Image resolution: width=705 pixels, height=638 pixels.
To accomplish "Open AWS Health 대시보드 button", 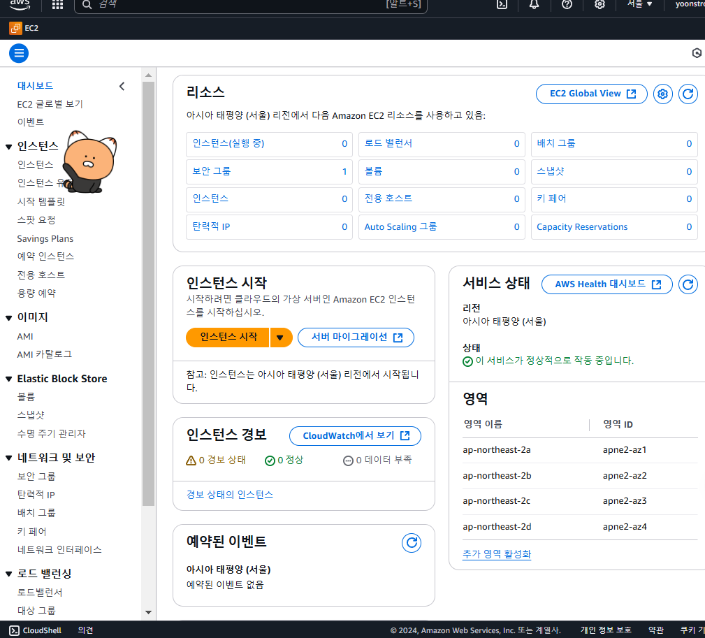I will pyautogui.click(x=607, y=284).
